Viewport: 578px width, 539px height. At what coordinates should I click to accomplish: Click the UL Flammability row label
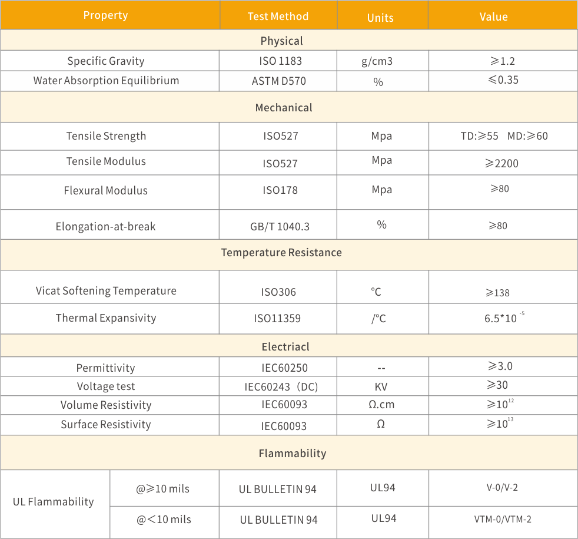coord(54,502)
